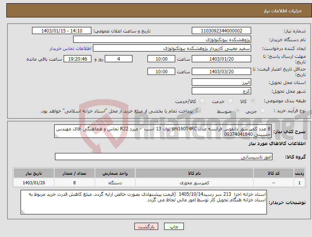312x237 pixels.
Task: Open the اطلاعات تماس خریدار link
Action: coord(70,48)
